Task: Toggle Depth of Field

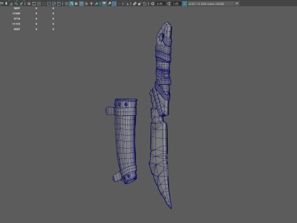Action: click(x=119, y=4)
